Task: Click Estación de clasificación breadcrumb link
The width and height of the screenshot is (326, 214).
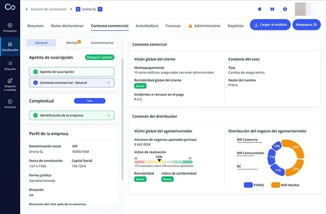Action: click(49, 9)
